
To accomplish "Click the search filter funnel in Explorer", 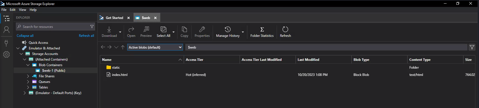I will click(x=92, y=27).
